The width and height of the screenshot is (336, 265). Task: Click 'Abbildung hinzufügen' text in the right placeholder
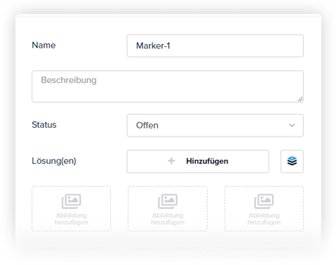coord(264,219)
